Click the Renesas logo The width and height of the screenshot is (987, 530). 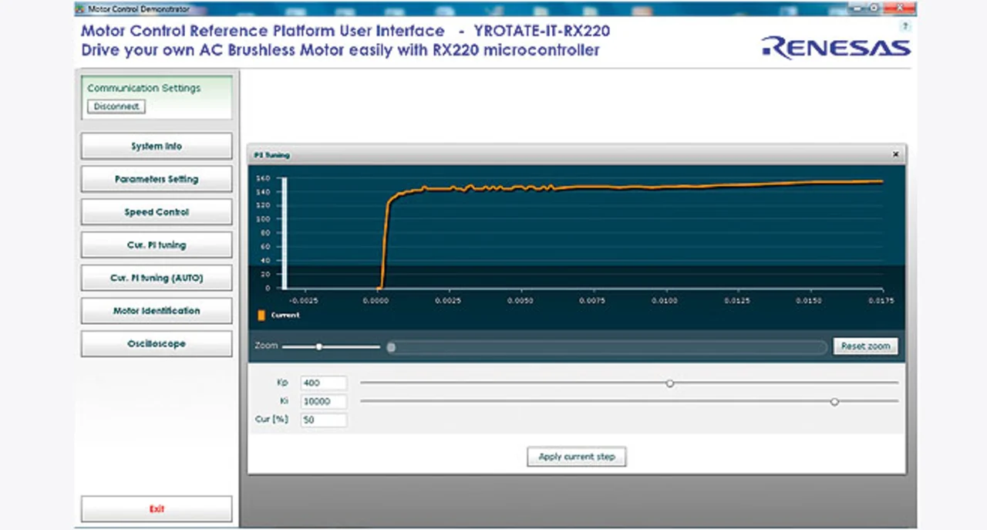837,47
